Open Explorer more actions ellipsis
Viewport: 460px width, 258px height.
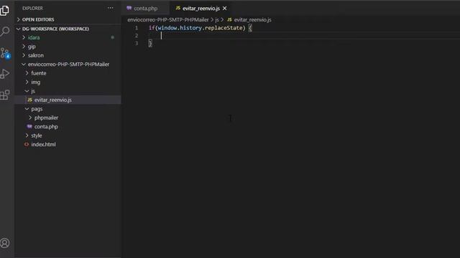coord(110,8)
